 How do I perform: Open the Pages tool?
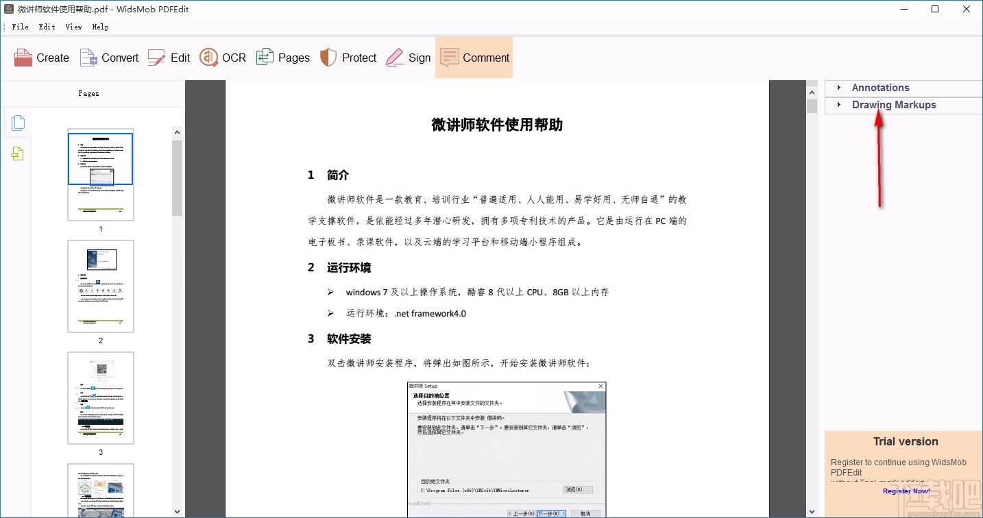[x=283, y=58]
